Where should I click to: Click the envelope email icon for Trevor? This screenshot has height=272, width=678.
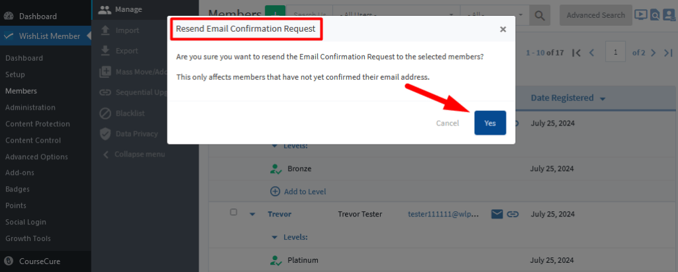[x=497, y=214]
